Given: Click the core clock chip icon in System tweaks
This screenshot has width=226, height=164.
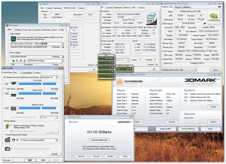Looking at the screenshot, I should [14, 83].
